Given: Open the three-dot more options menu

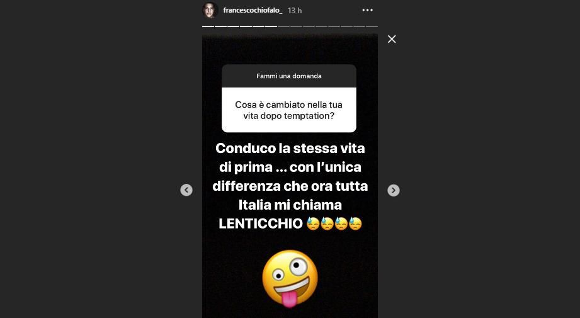Looking at the screenshot, I should pyautogui.click(x=367, y=10).
